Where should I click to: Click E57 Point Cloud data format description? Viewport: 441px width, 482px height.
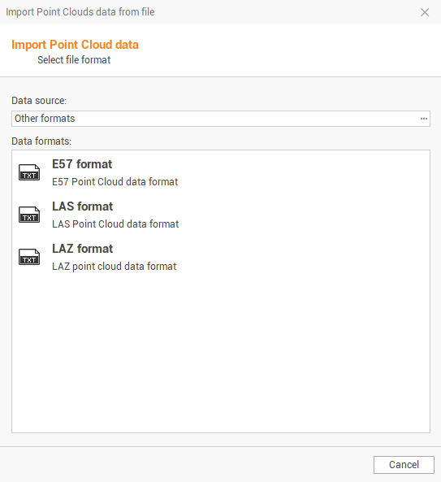click(115, 182)
